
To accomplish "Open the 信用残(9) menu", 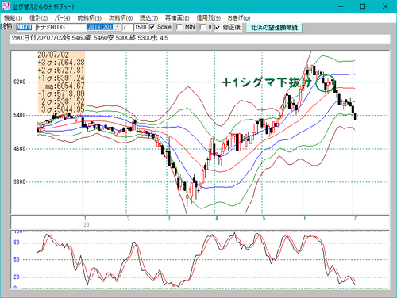I will coord(208,18).
